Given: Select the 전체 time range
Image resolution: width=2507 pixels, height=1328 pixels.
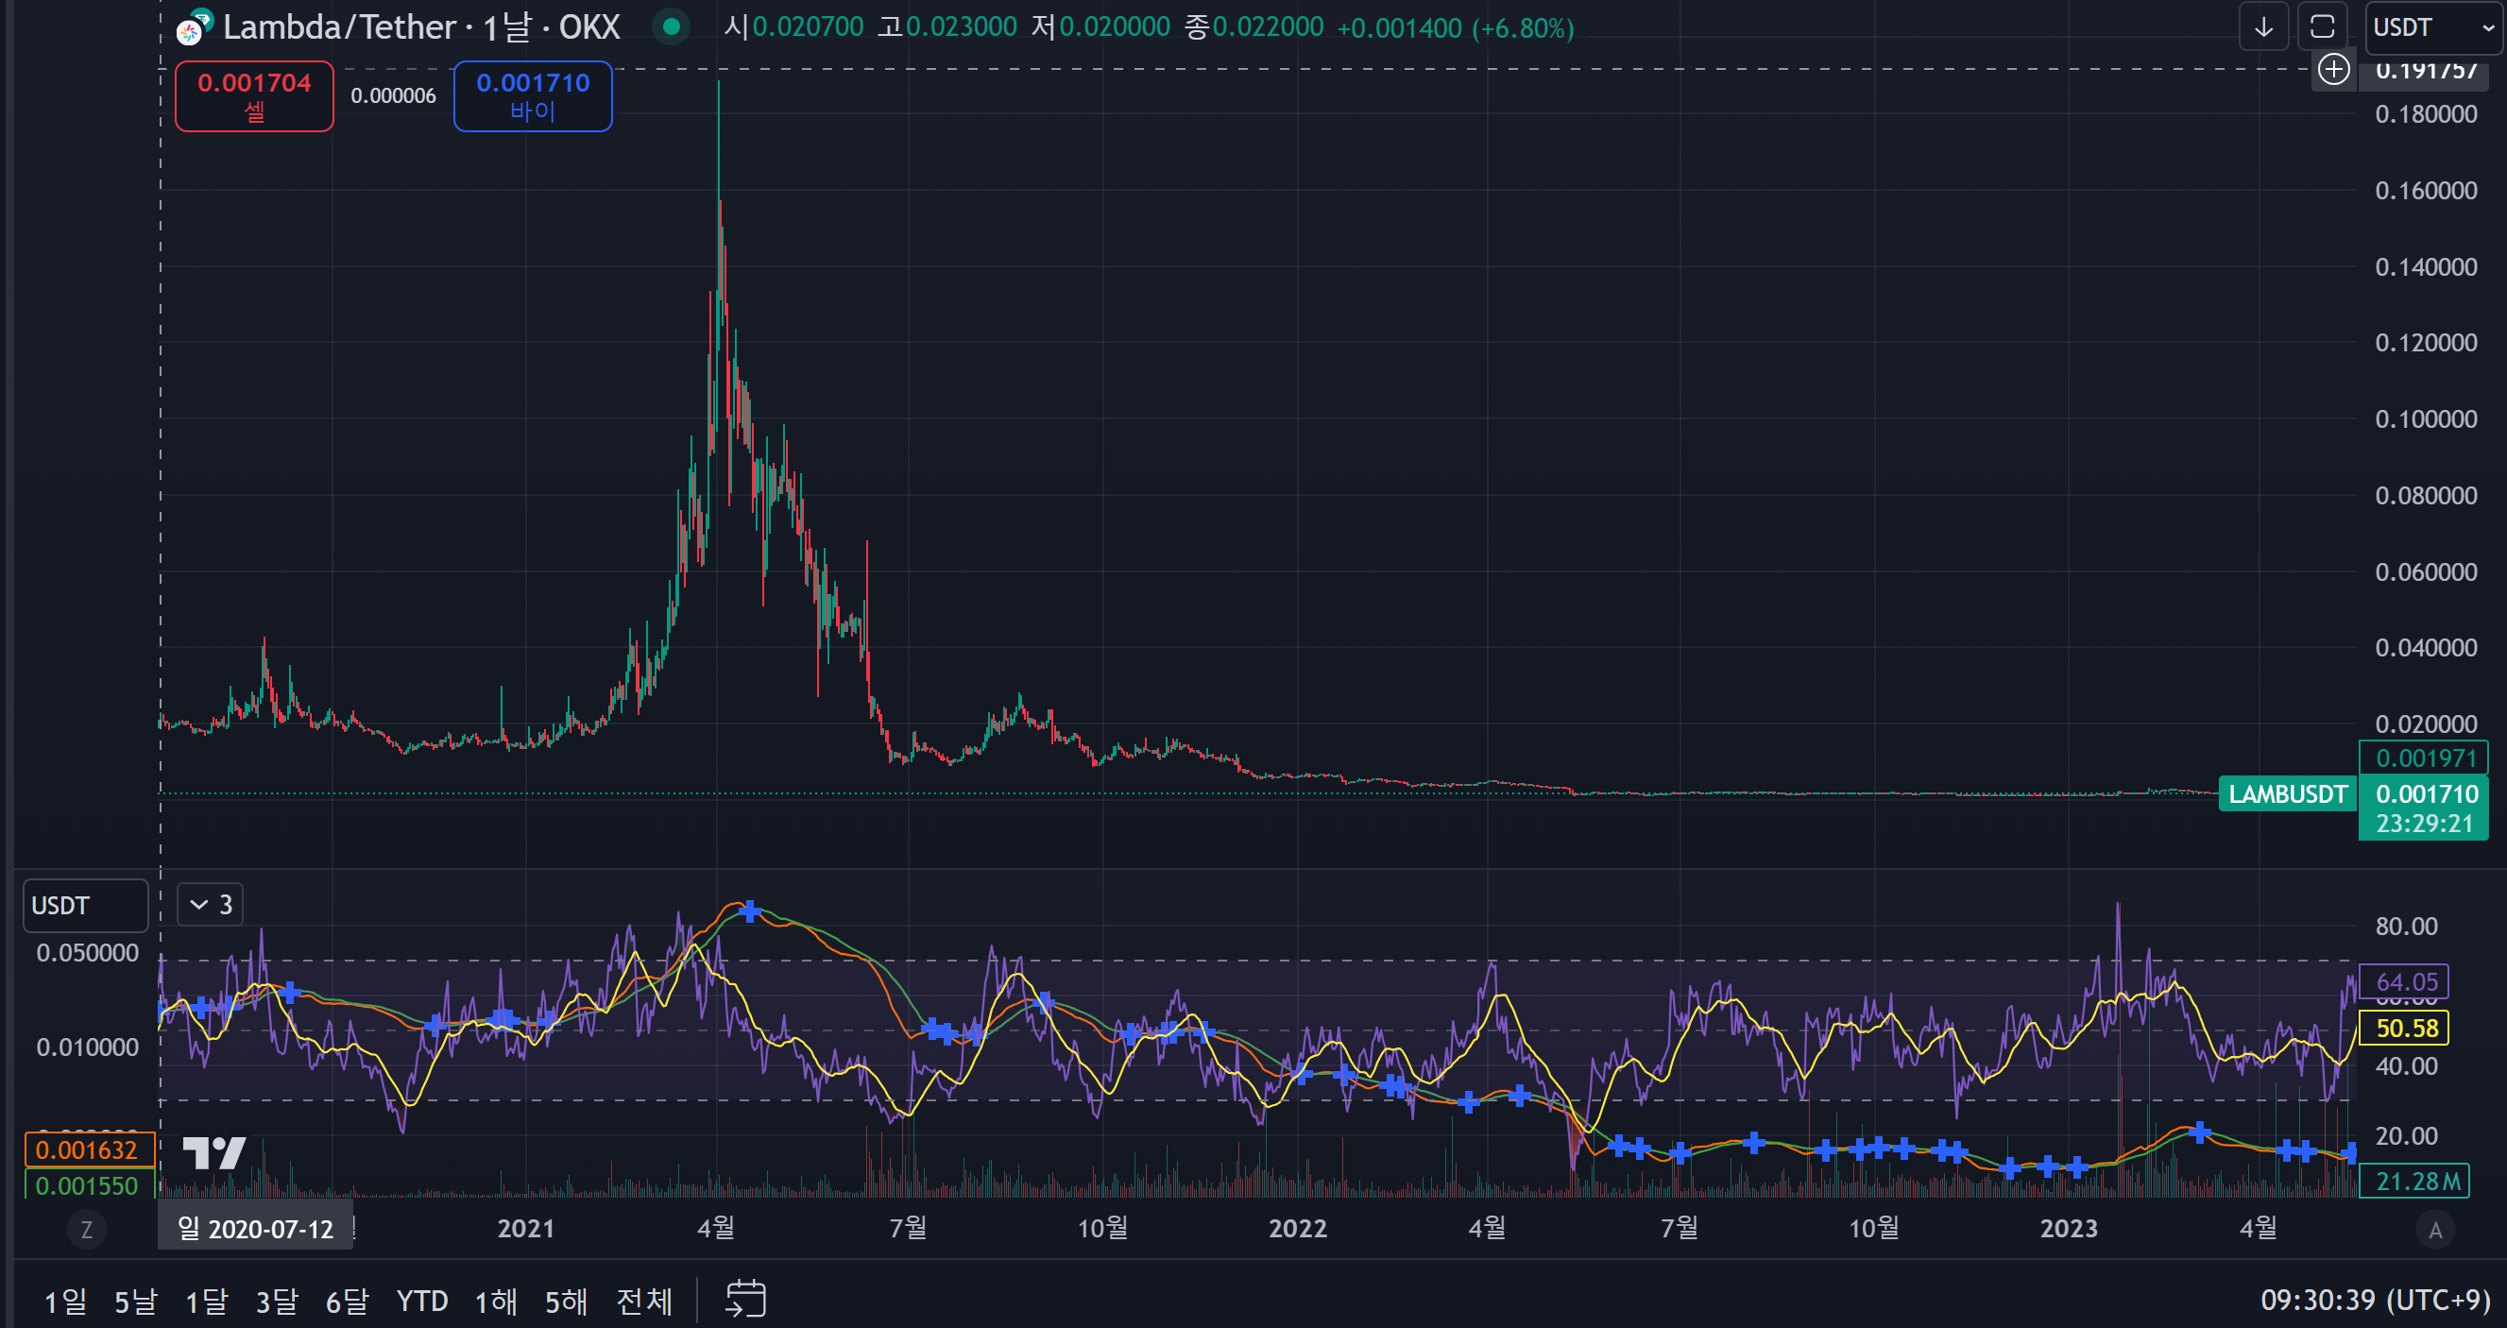Looking at the screenshot, I should [x=644, y=1301].
